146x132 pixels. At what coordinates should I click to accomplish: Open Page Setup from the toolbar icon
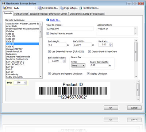[x=62, y=8]
